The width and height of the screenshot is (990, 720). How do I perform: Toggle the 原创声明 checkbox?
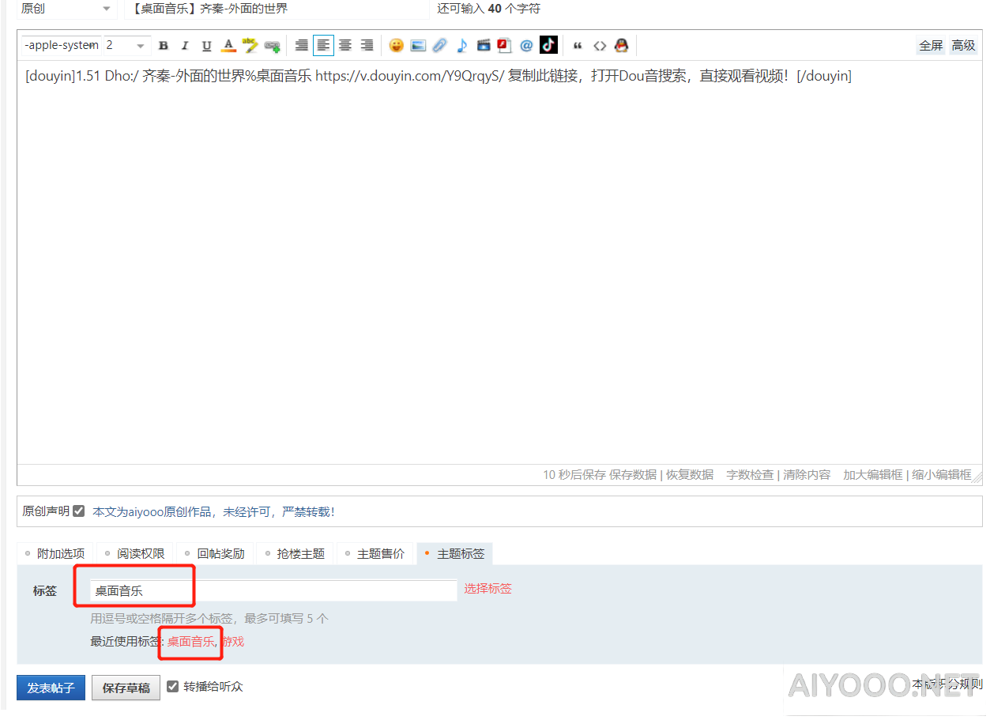(x=78, y=511)
